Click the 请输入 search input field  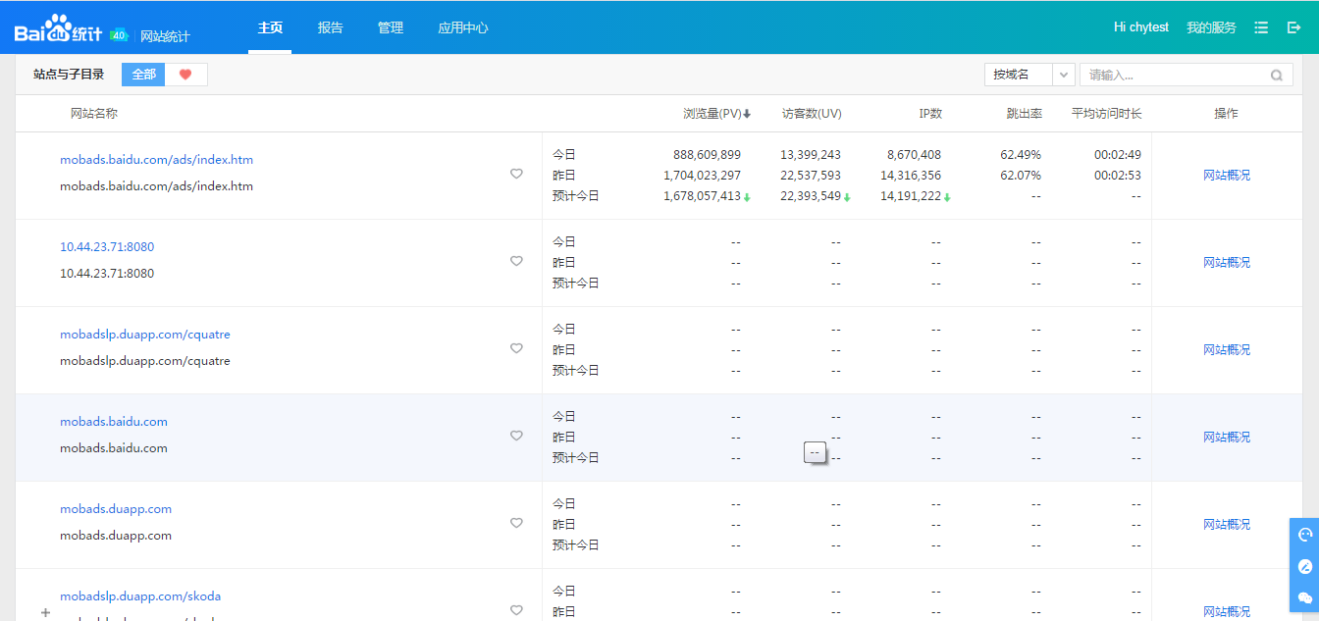click(1173, 75)
